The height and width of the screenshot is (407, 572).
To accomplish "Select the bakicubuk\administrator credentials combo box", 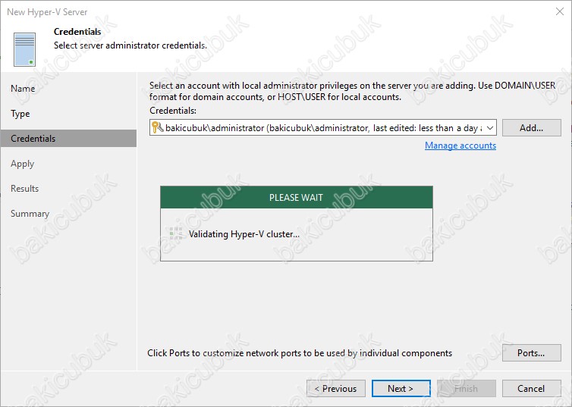I will pos(323,128).
